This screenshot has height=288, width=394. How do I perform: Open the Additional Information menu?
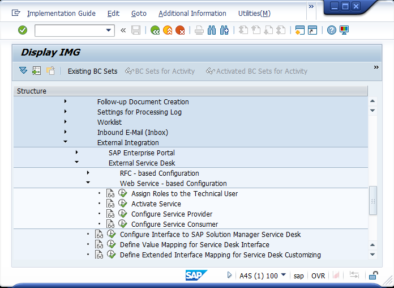click(192, 13)
